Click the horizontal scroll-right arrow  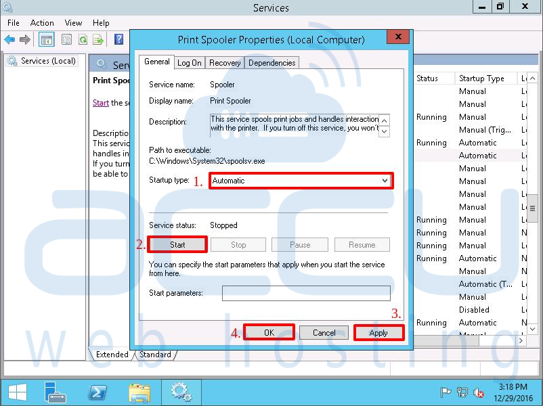click(x=521, y=340)
